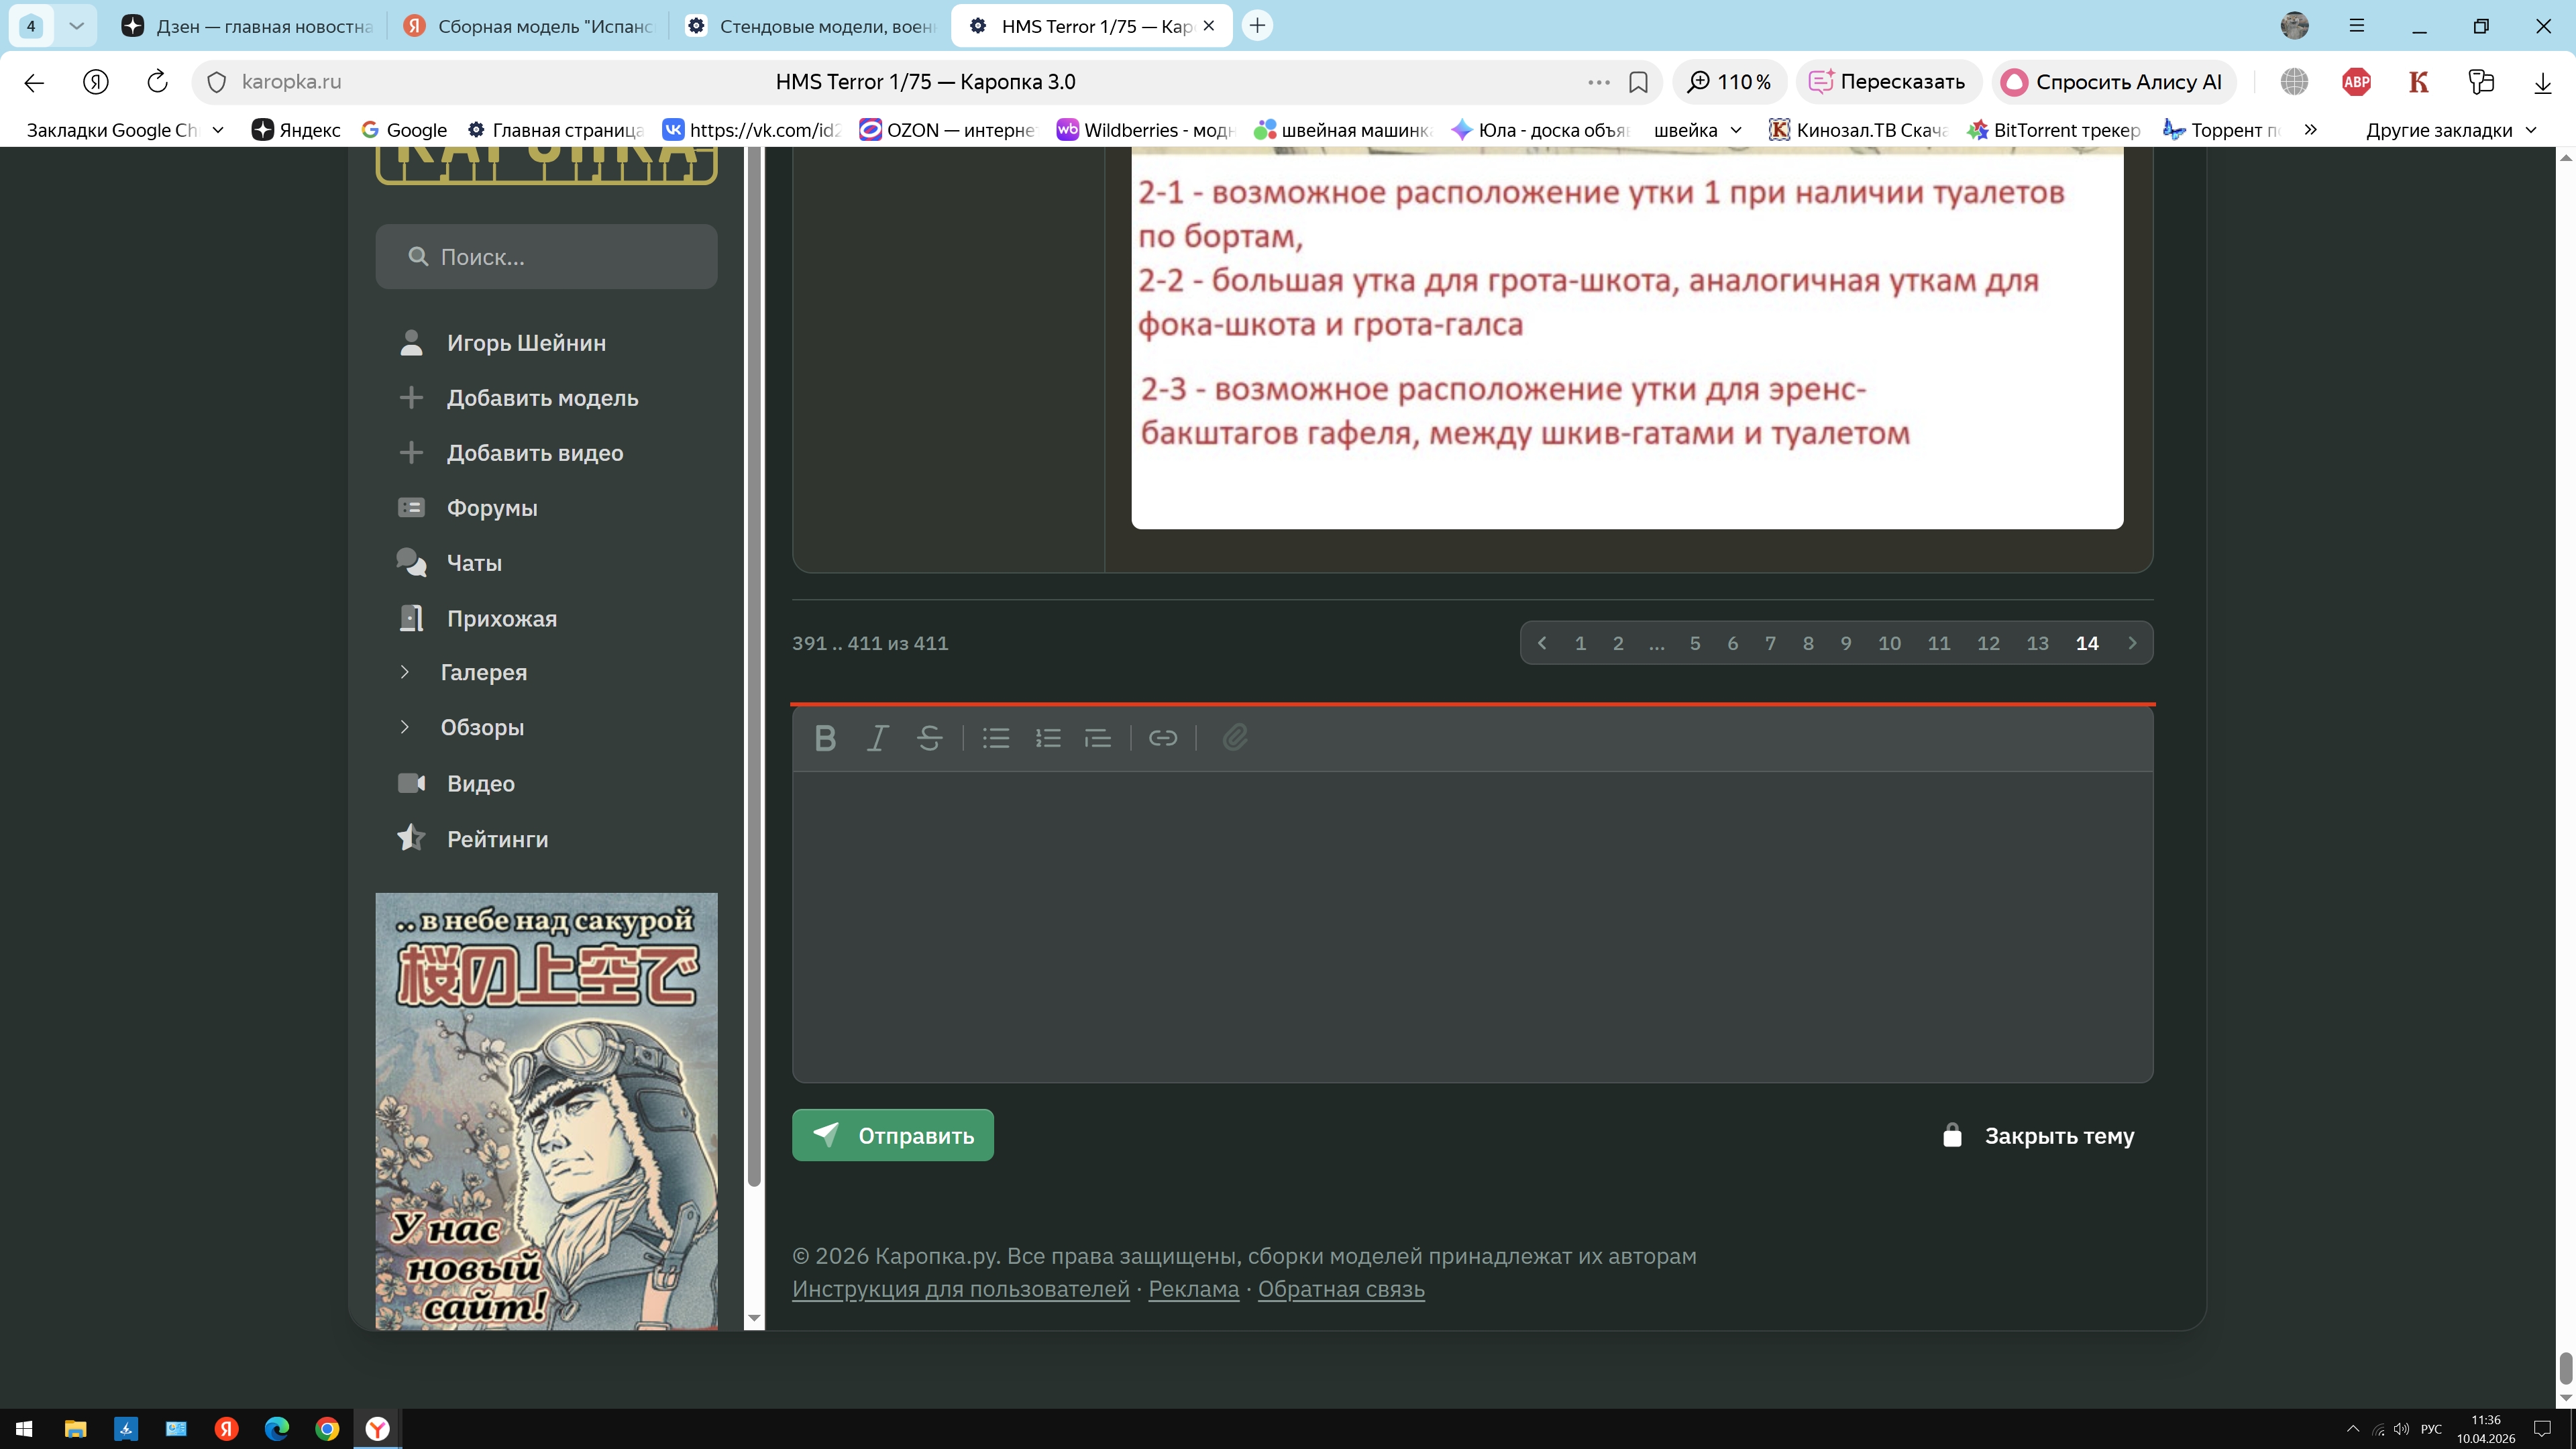Viewport: 2576px width, 1449px height.
Task: Open the AdBlock Plus extension icon
Action: tap(2356, 82)
